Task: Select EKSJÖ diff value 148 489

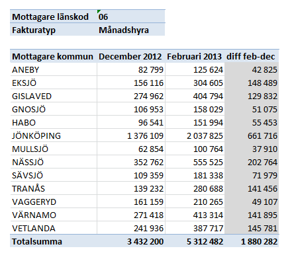Action: [262, 83]
